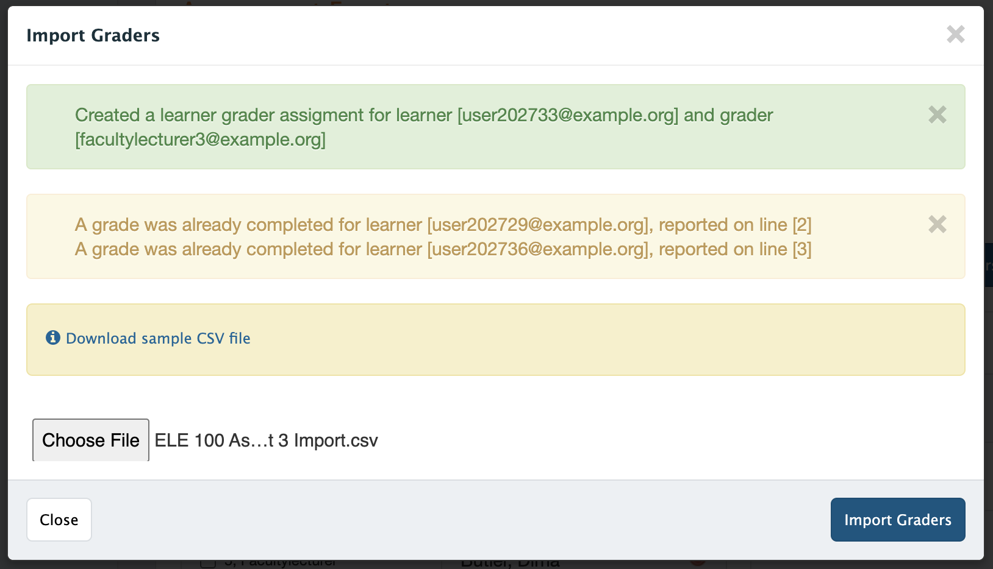Click the Facultylecturer label behind the modal
Screen dimensions: 993x569
tap(282, 563)
